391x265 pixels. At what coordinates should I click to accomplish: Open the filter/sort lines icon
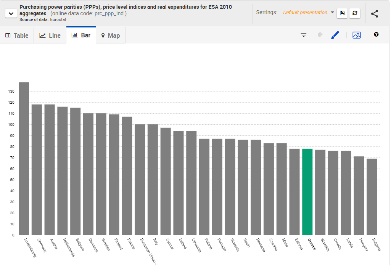coord(304,35)
